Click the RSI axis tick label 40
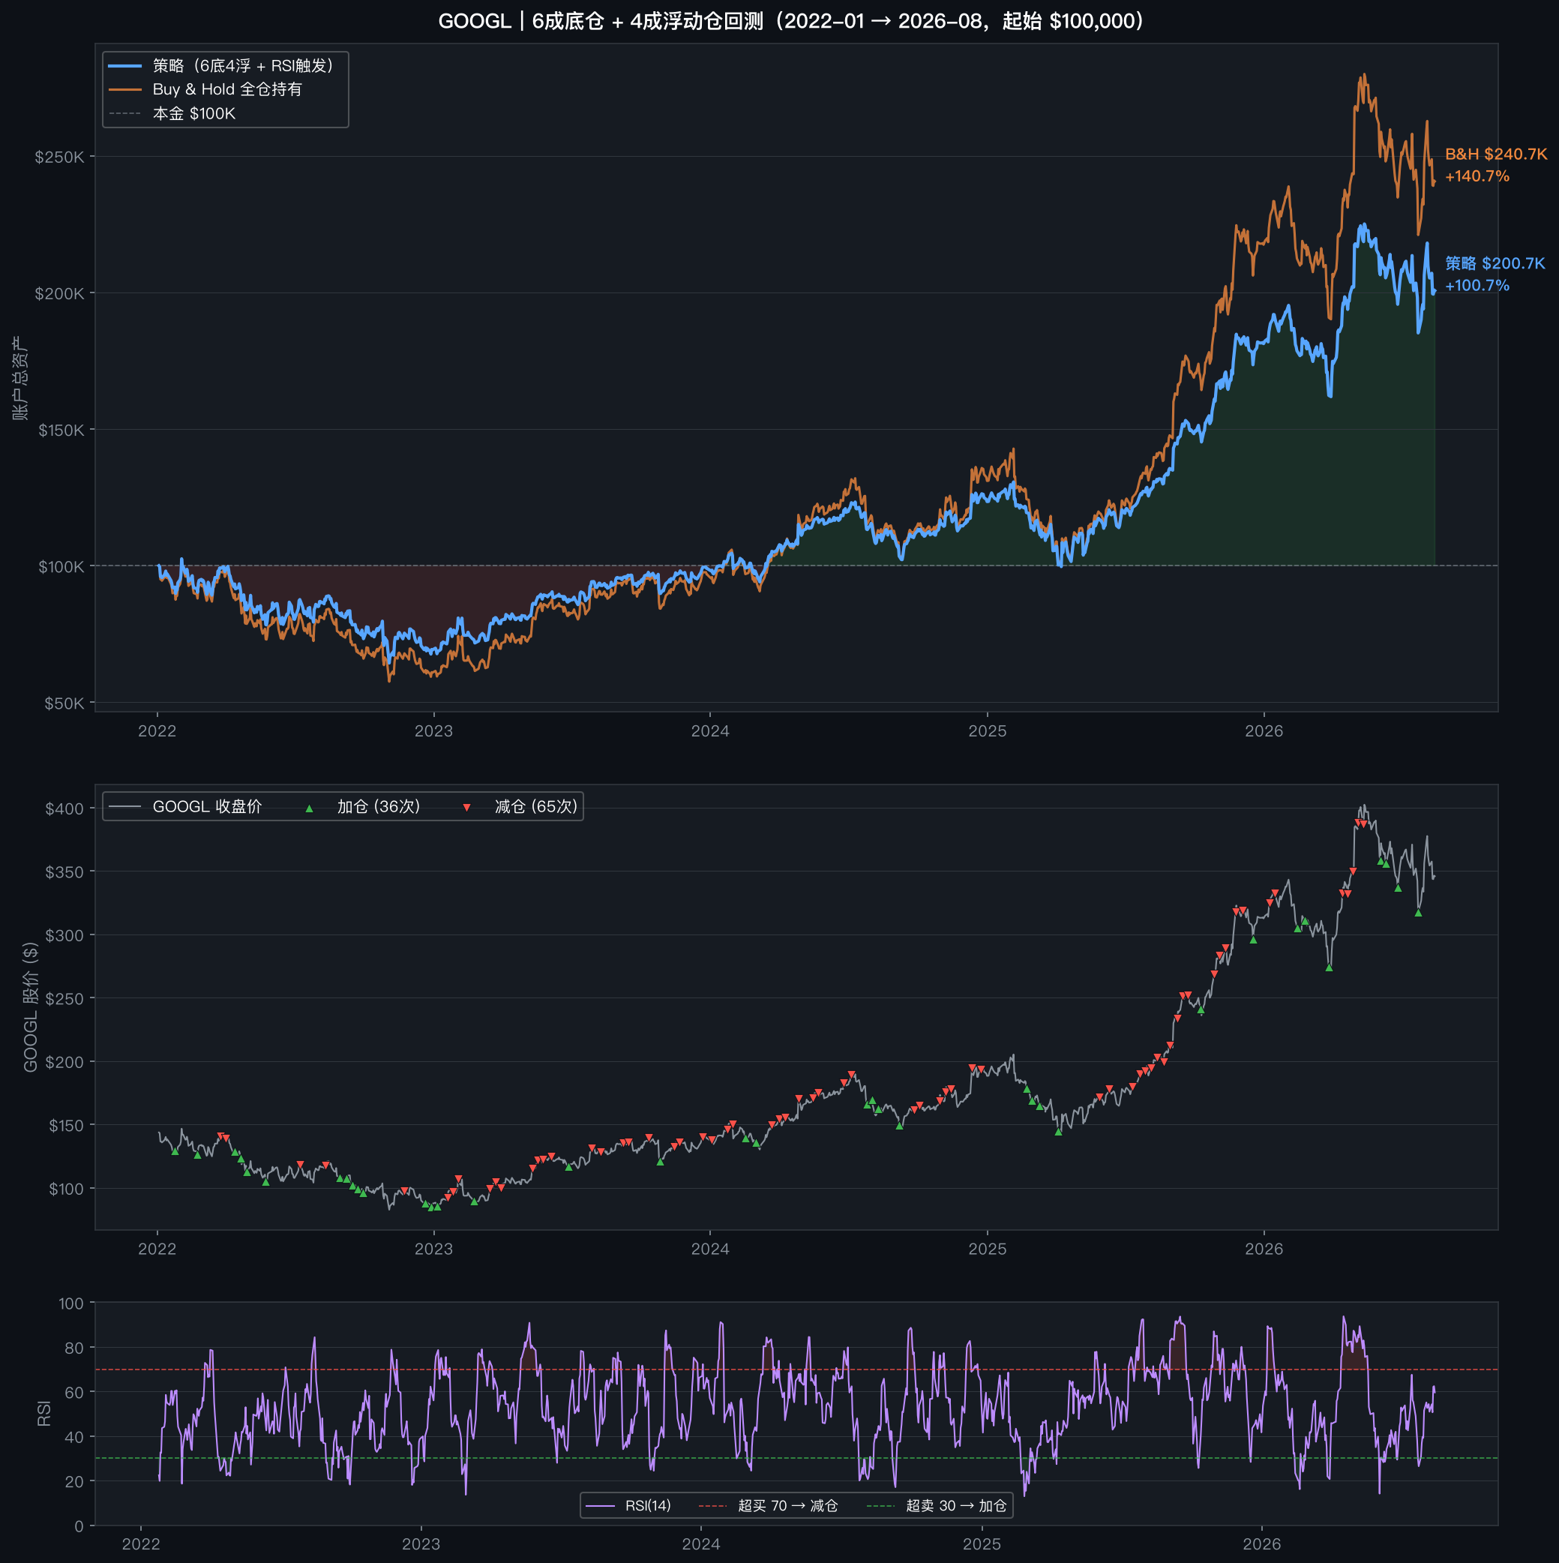The height and width of the screenshot is (1563, 1559). click(73, 1437)
